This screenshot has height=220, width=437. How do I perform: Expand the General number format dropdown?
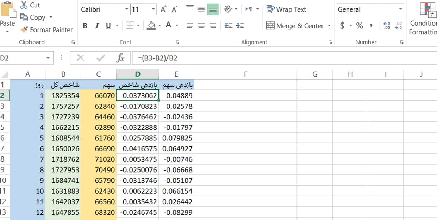coord(400,9)
